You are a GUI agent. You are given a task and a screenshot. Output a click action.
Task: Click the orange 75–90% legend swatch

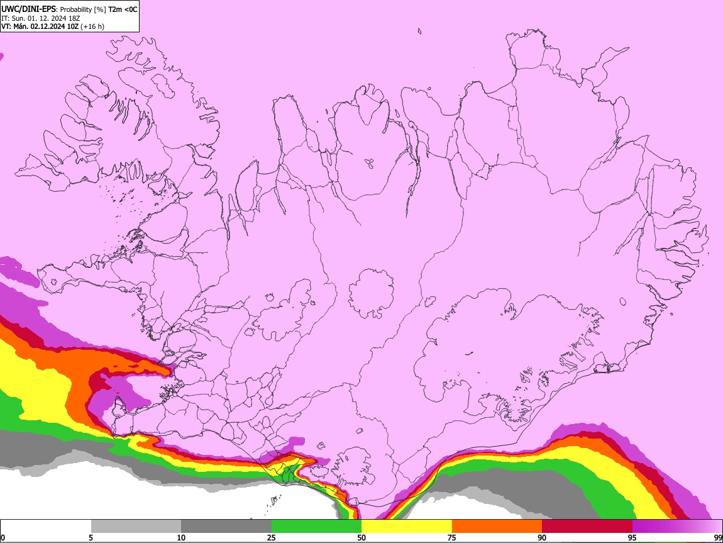point(497,526)
